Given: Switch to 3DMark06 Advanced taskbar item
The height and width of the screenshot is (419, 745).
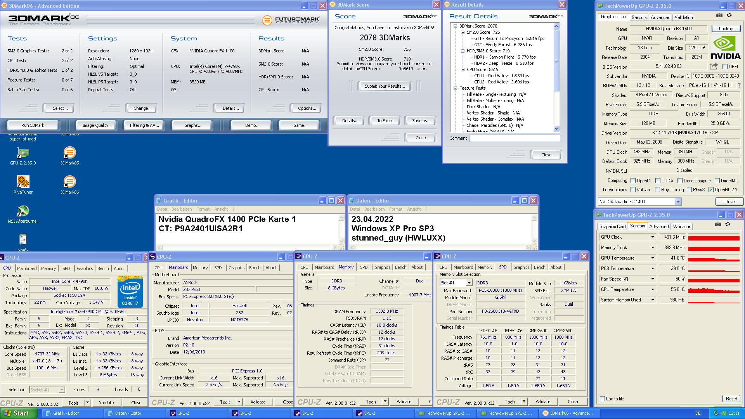Looking at the screenshot, I should click(x=569, y=413).
